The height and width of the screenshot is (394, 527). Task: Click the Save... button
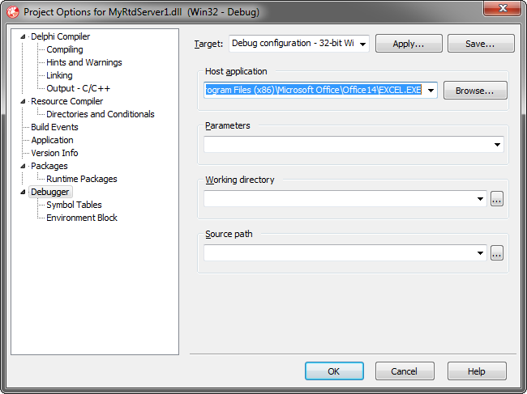(x=480, y=44)
